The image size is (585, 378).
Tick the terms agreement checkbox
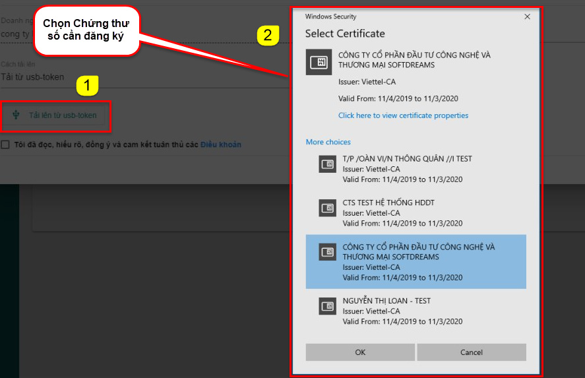coord(5,144)
